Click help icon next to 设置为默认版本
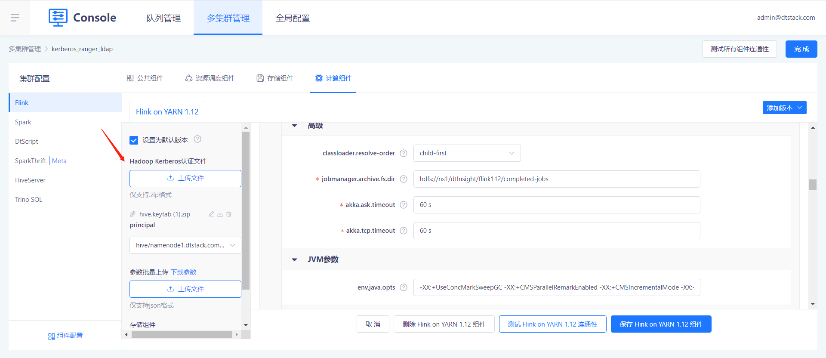The height and width of the screenshot is (358, 826). pyautogui.click(x=197, y=139)
